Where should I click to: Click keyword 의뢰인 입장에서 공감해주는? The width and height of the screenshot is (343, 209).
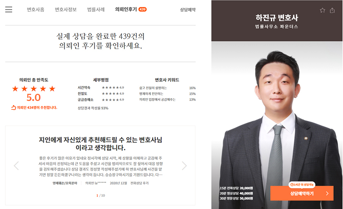coord(157,99)
